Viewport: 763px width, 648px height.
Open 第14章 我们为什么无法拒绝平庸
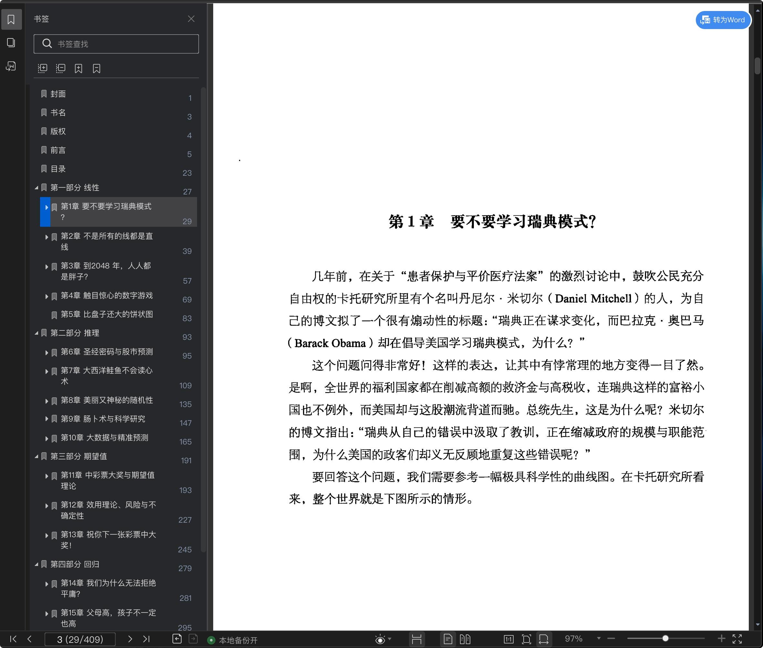coord(108,589)
